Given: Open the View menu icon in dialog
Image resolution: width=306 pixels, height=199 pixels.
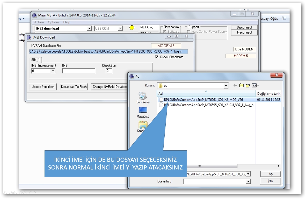Looking at the screenshot, I should (255, 85).
